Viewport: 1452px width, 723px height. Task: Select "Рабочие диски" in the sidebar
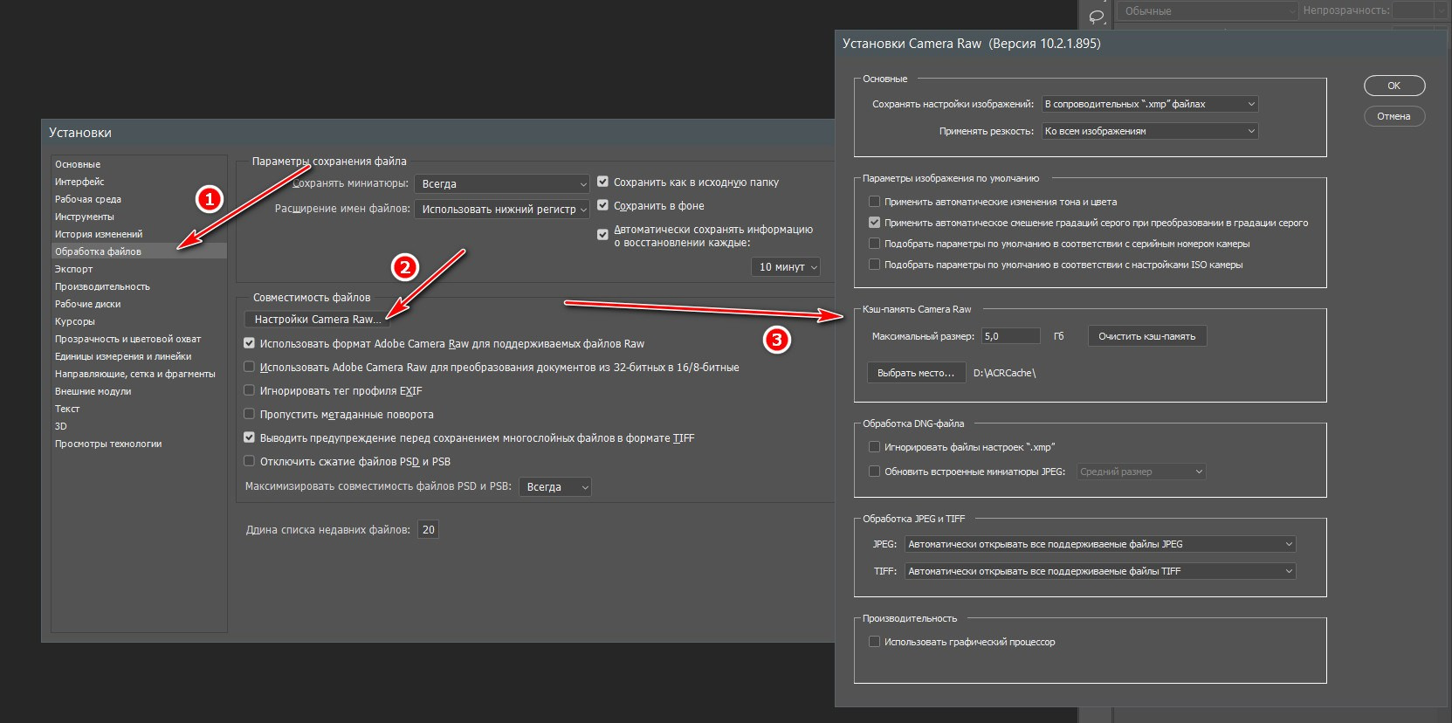pos(88,304)
